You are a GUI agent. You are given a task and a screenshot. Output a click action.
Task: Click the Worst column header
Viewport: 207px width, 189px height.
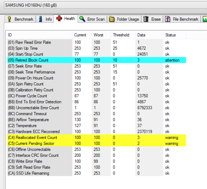click(101, 35)
